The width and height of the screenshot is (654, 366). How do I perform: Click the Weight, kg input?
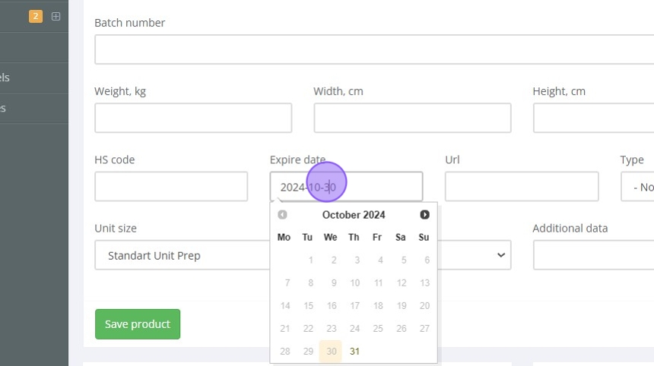[x=193, y=118]
